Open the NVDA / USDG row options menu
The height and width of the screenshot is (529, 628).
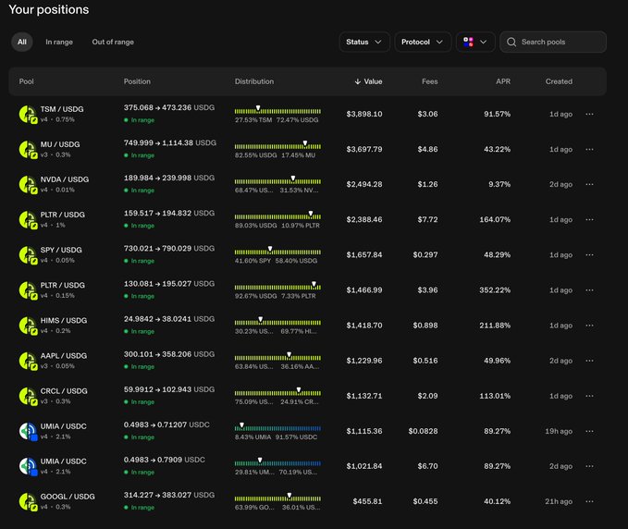(589, 185)
